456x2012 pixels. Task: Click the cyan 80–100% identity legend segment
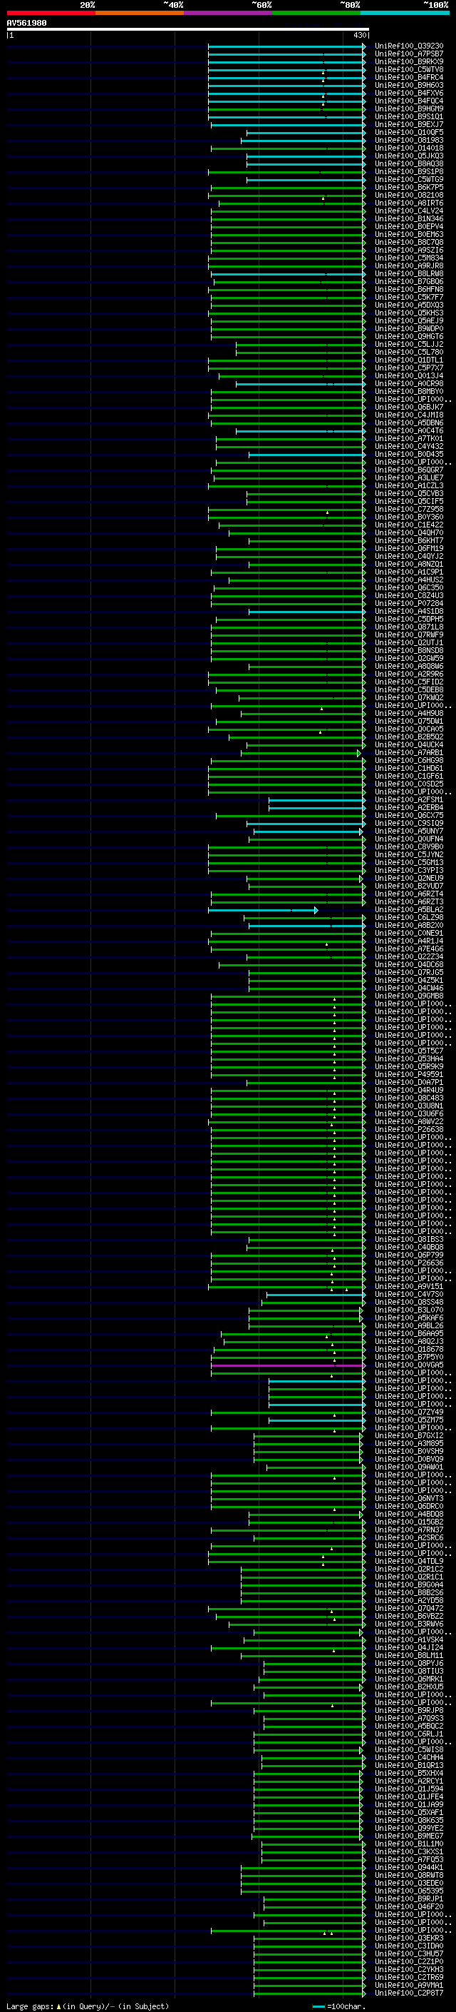pyautogui.click(x=405, y=13)
